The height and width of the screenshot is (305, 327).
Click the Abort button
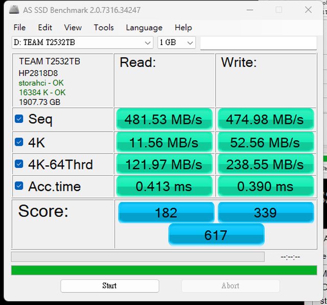click(x=230, y=286)
